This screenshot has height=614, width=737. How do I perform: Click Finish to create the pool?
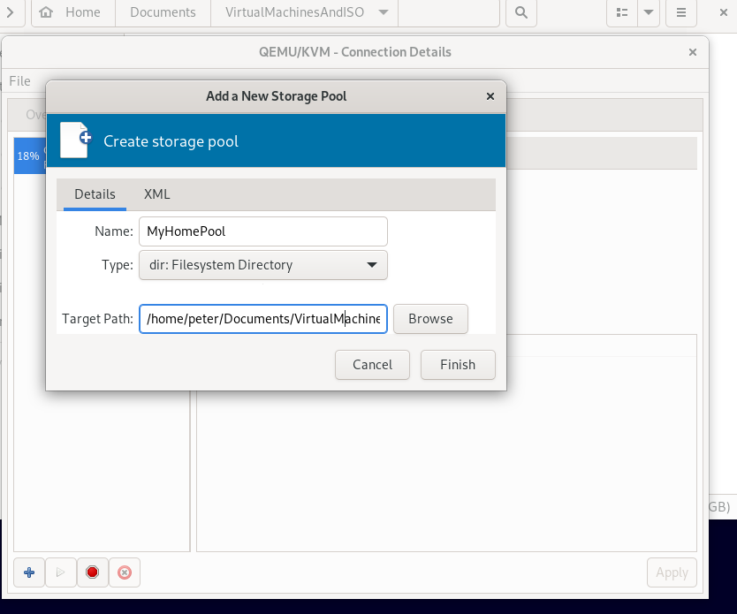457,364
